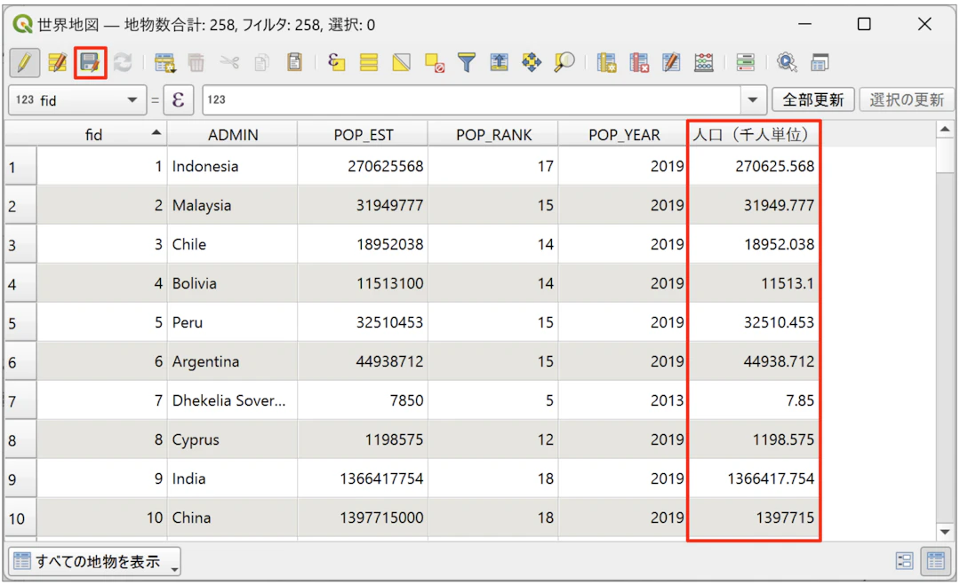Click the ADMIN column header

[233, 135]
